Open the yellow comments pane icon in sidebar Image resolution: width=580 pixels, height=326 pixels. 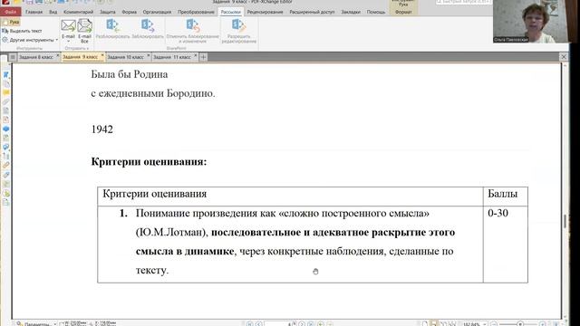pos(6,92)
